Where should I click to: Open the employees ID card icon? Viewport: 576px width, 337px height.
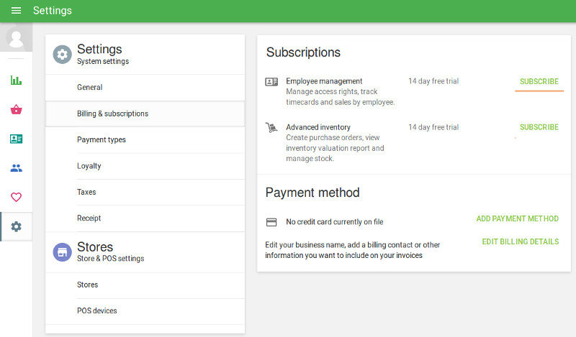16,139
